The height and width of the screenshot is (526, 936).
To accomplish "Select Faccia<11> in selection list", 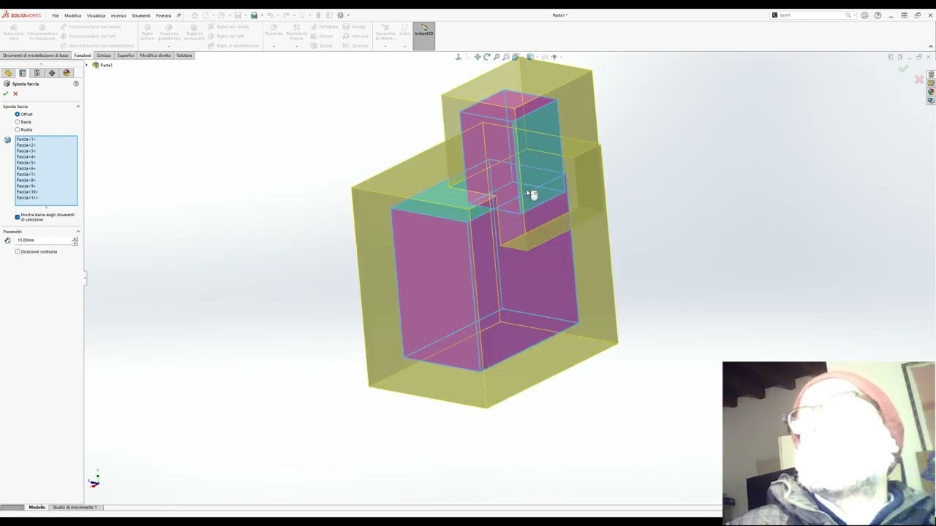I will pyautogui.click(x=27, y=198).
